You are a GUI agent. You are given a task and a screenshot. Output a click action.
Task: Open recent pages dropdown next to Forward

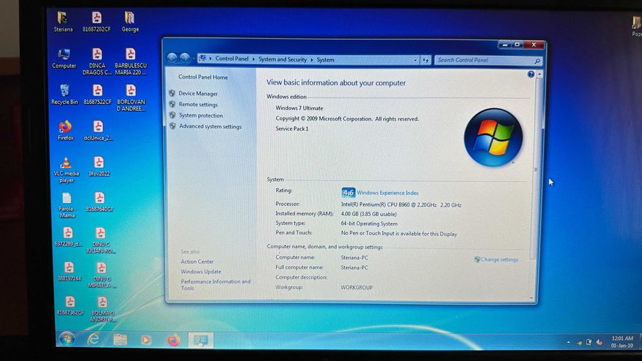[194, 59]
